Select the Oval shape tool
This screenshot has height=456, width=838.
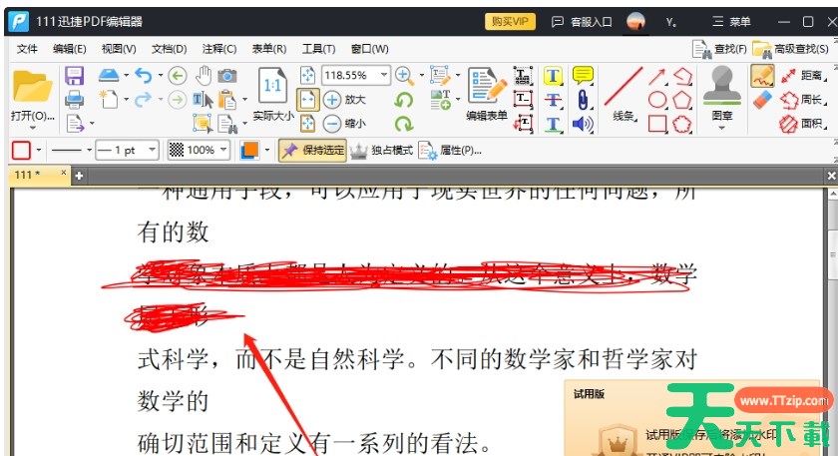657,100
